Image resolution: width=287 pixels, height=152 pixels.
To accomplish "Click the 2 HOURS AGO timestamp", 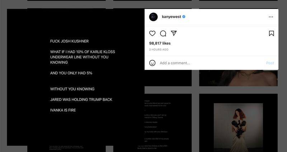I will click(x=159, y=50).
